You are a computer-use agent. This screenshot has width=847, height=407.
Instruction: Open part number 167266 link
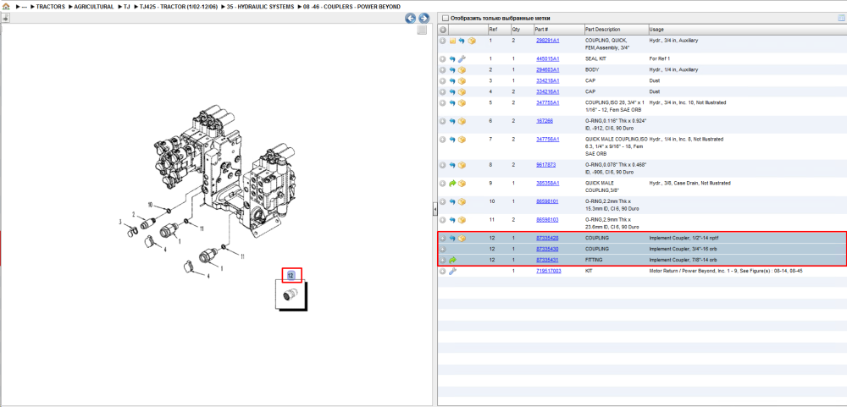[544, 121]
